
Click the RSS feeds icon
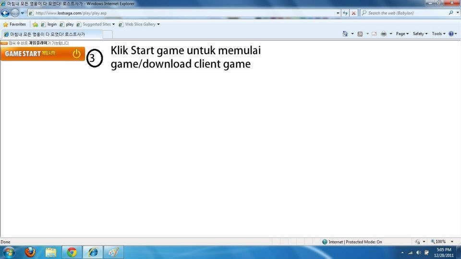[360, 34]
